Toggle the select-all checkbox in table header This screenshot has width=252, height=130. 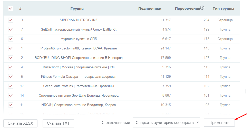click(11, 8)
